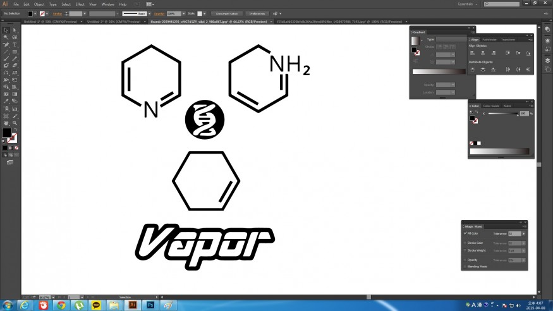Viewport: 553px width, 311px height.
Task: Click Vertical Distribute Top icon
Action: [x=472, y=70]
